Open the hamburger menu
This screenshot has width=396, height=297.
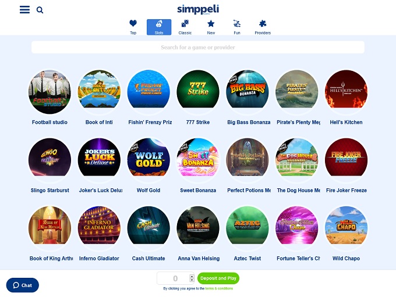[24, 9]
